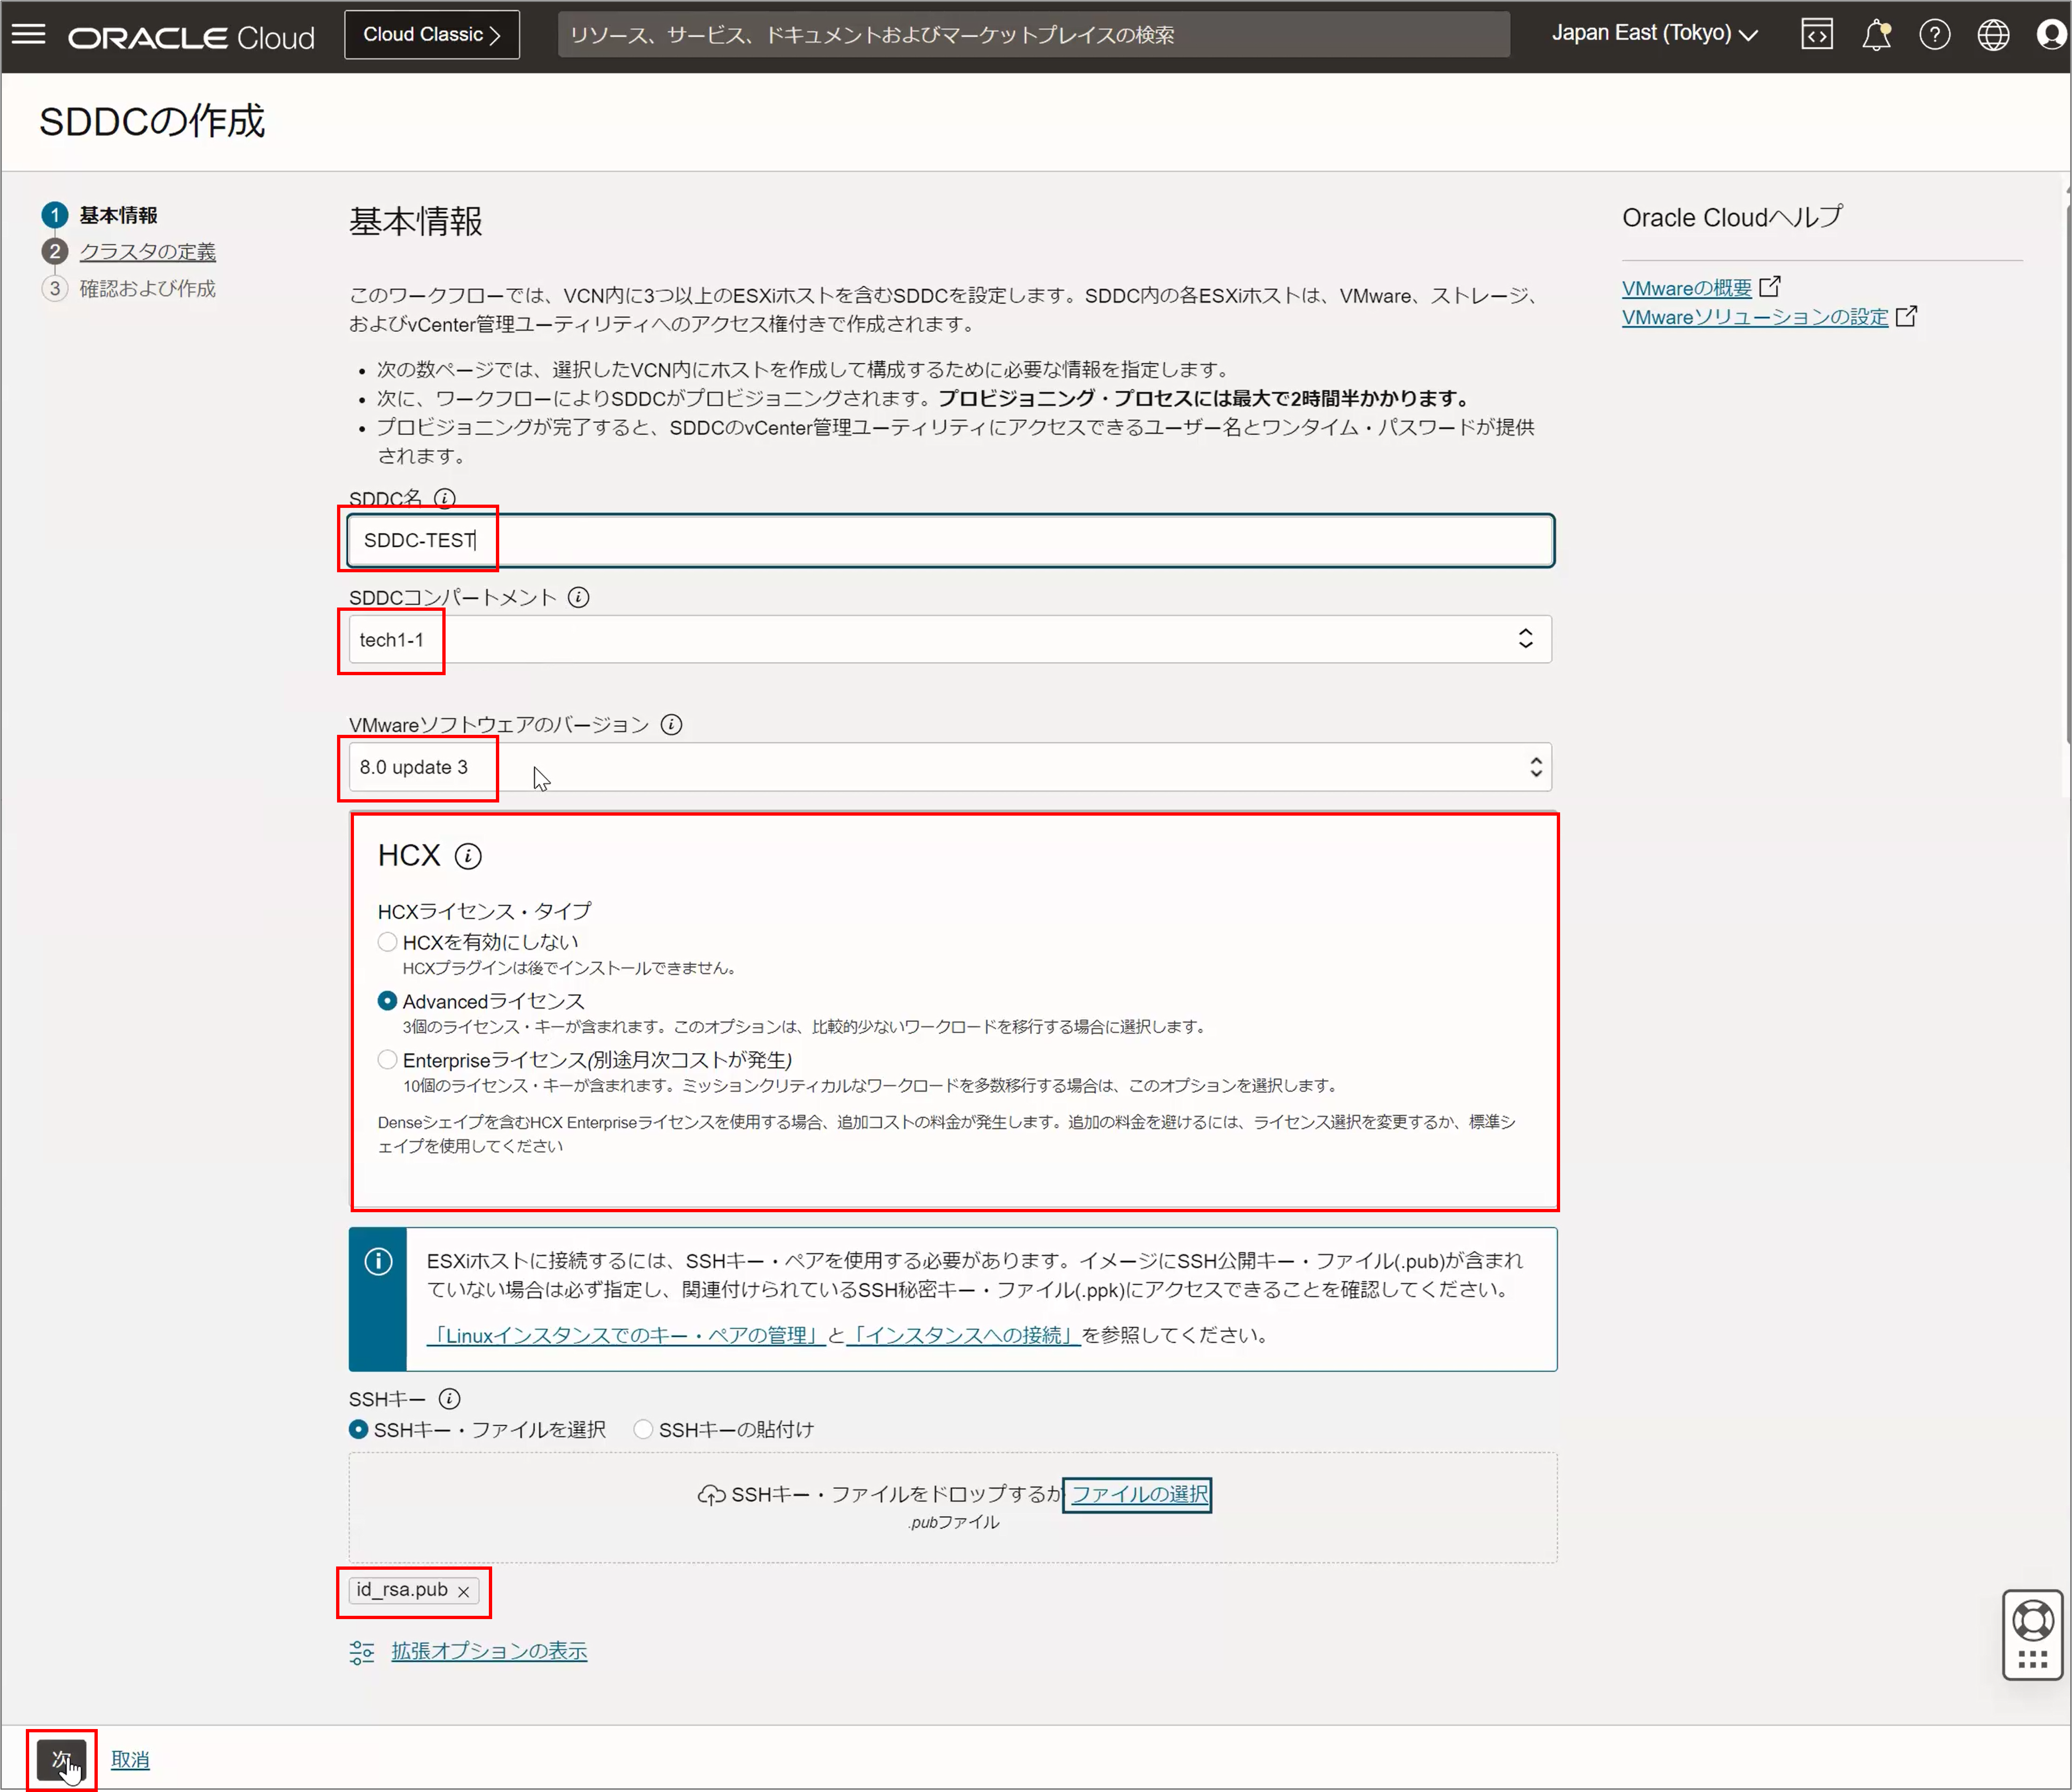
Task: Open the floating support lifebuoy widget
Action: [x=2032, y=1635]
